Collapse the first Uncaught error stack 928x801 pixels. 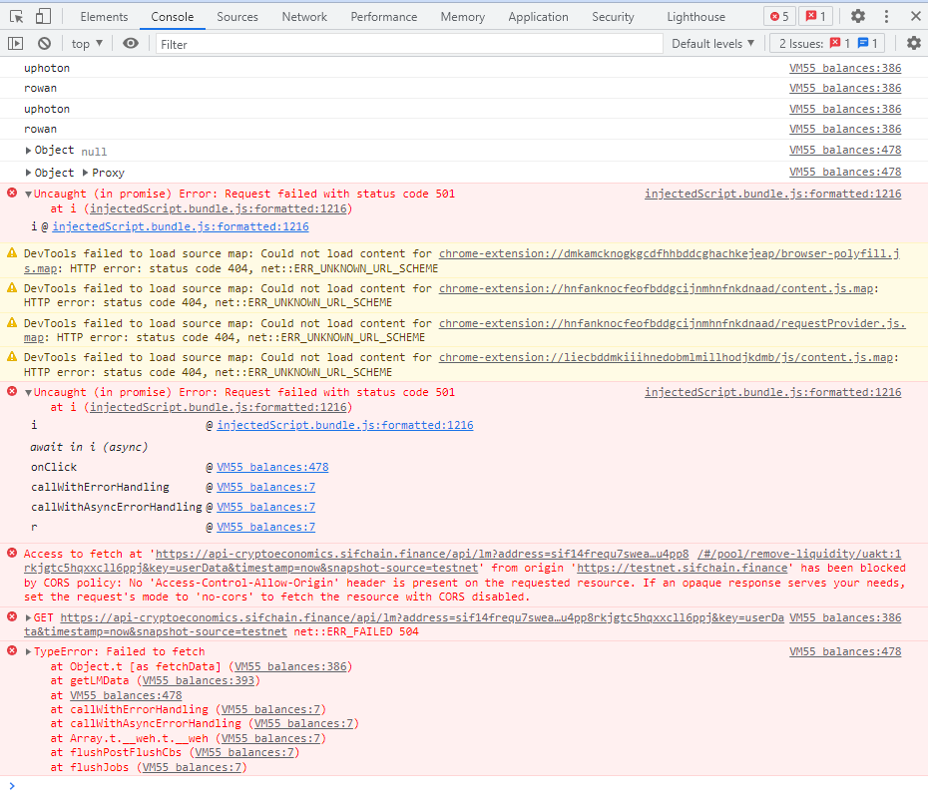[28, 195]
